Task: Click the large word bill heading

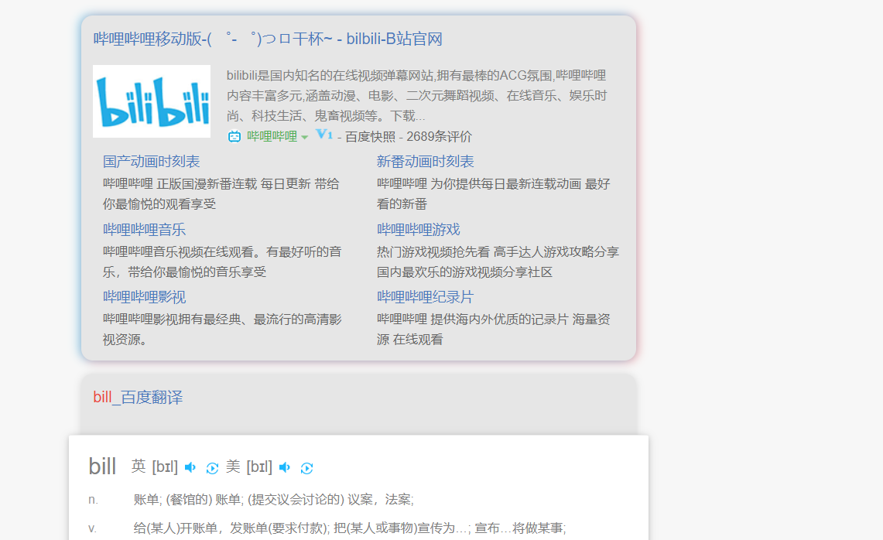Action: click(x=102, y=467)
